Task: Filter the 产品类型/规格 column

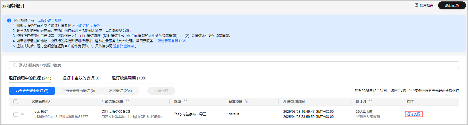Action: tap(127, 101)
